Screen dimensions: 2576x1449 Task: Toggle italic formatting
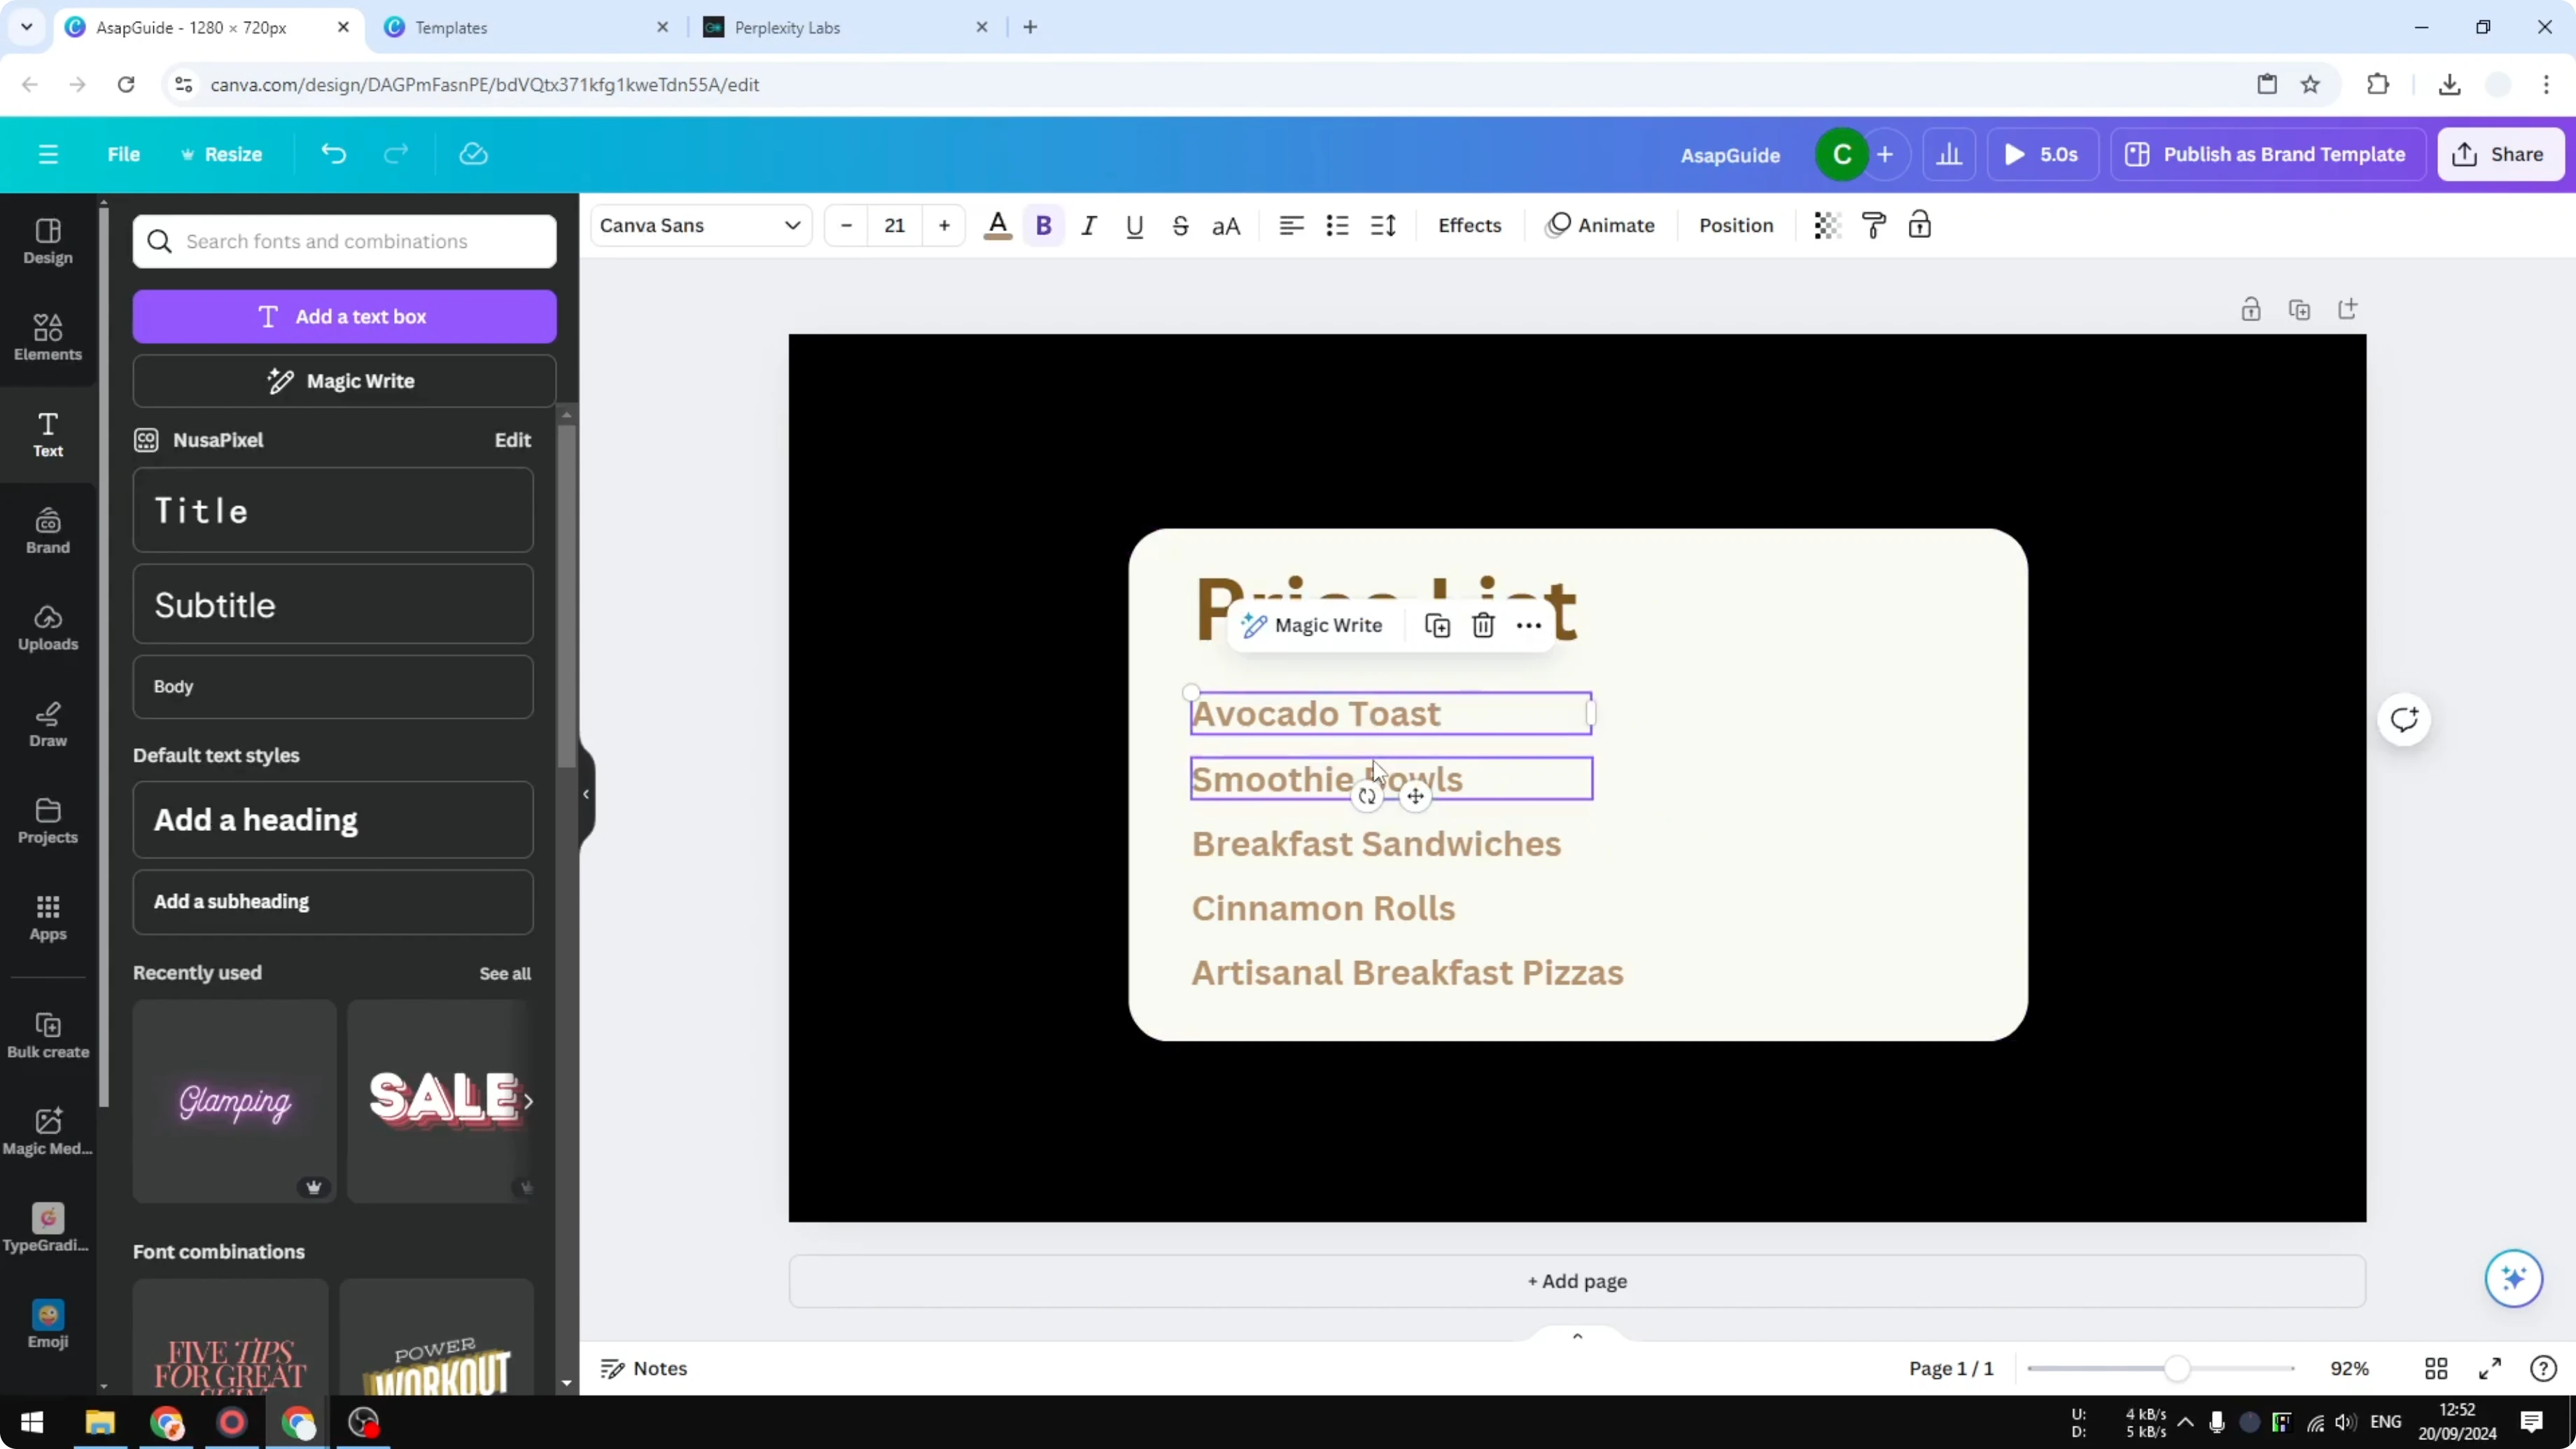click(1089, 226)
